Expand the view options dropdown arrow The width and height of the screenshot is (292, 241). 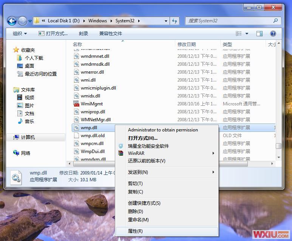coord(247,34)
